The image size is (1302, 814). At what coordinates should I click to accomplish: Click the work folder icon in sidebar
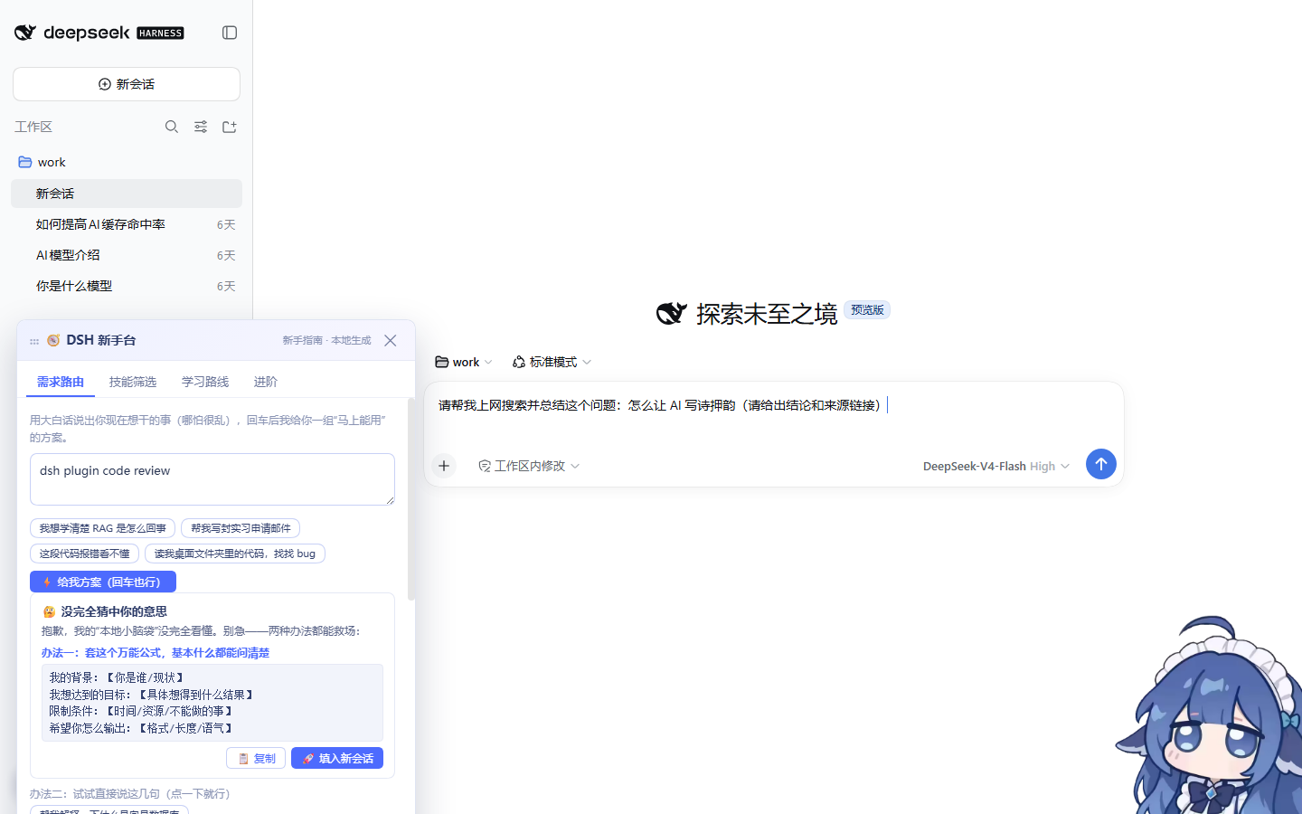(25, 162)
